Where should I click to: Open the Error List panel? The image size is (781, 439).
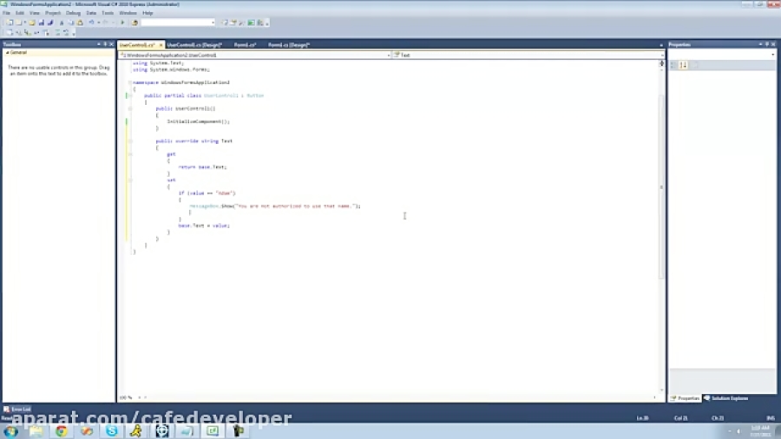coord(17,410)
